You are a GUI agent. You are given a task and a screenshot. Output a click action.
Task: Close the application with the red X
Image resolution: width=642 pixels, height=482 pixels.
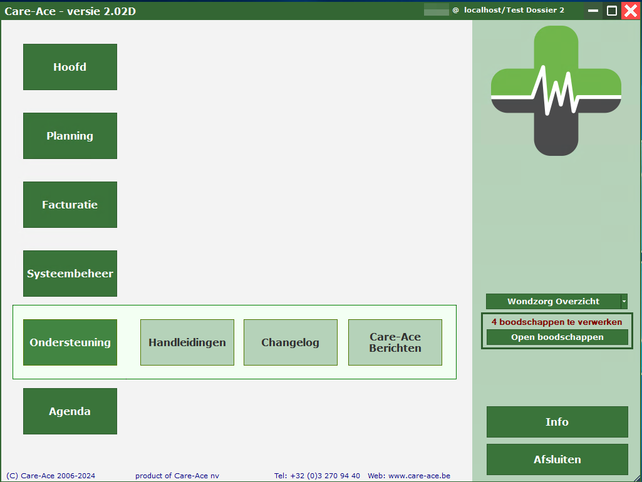point(631,11)
